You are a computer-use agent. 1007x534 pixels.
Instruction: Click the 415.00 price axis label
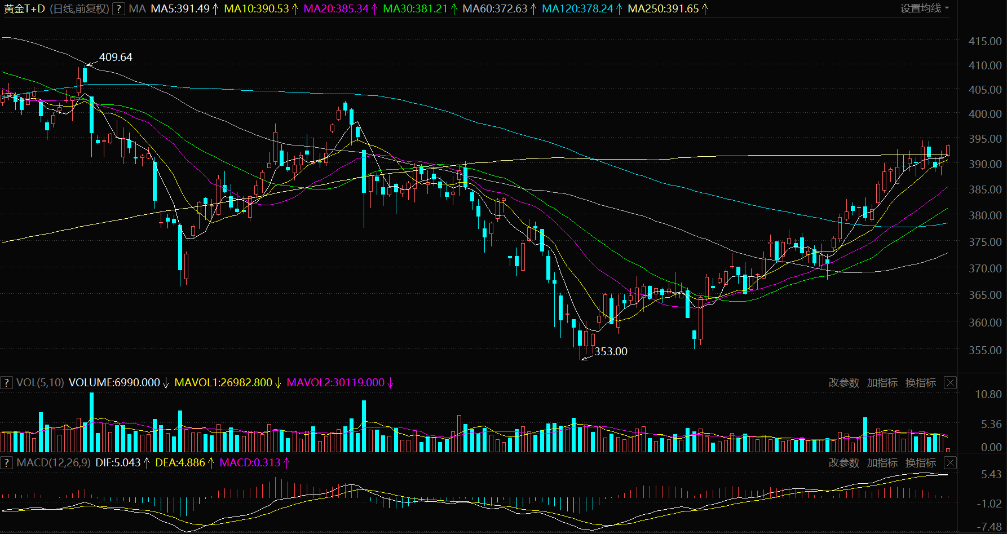985,41
